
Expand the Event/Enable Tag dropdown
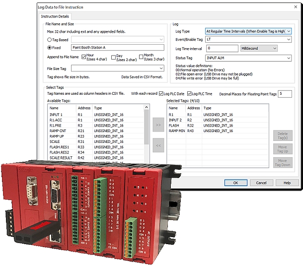[289, 39]
